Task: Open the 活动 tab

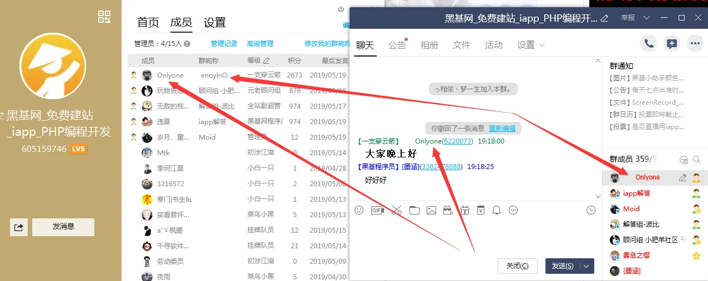Action: pyautogui.click(x=494, y=45)
